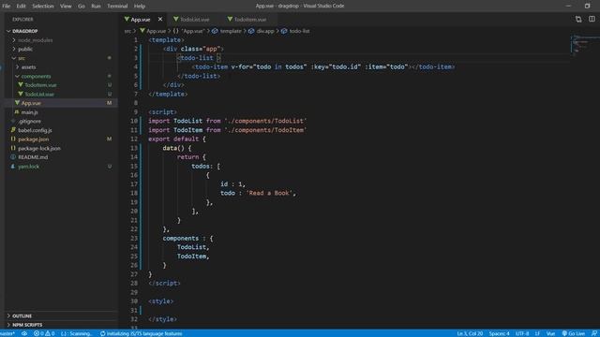Click Ln 3, Col 20 cursor position indicator
Viewport: 600px width, 337px height.
click(x=470, y=333)
